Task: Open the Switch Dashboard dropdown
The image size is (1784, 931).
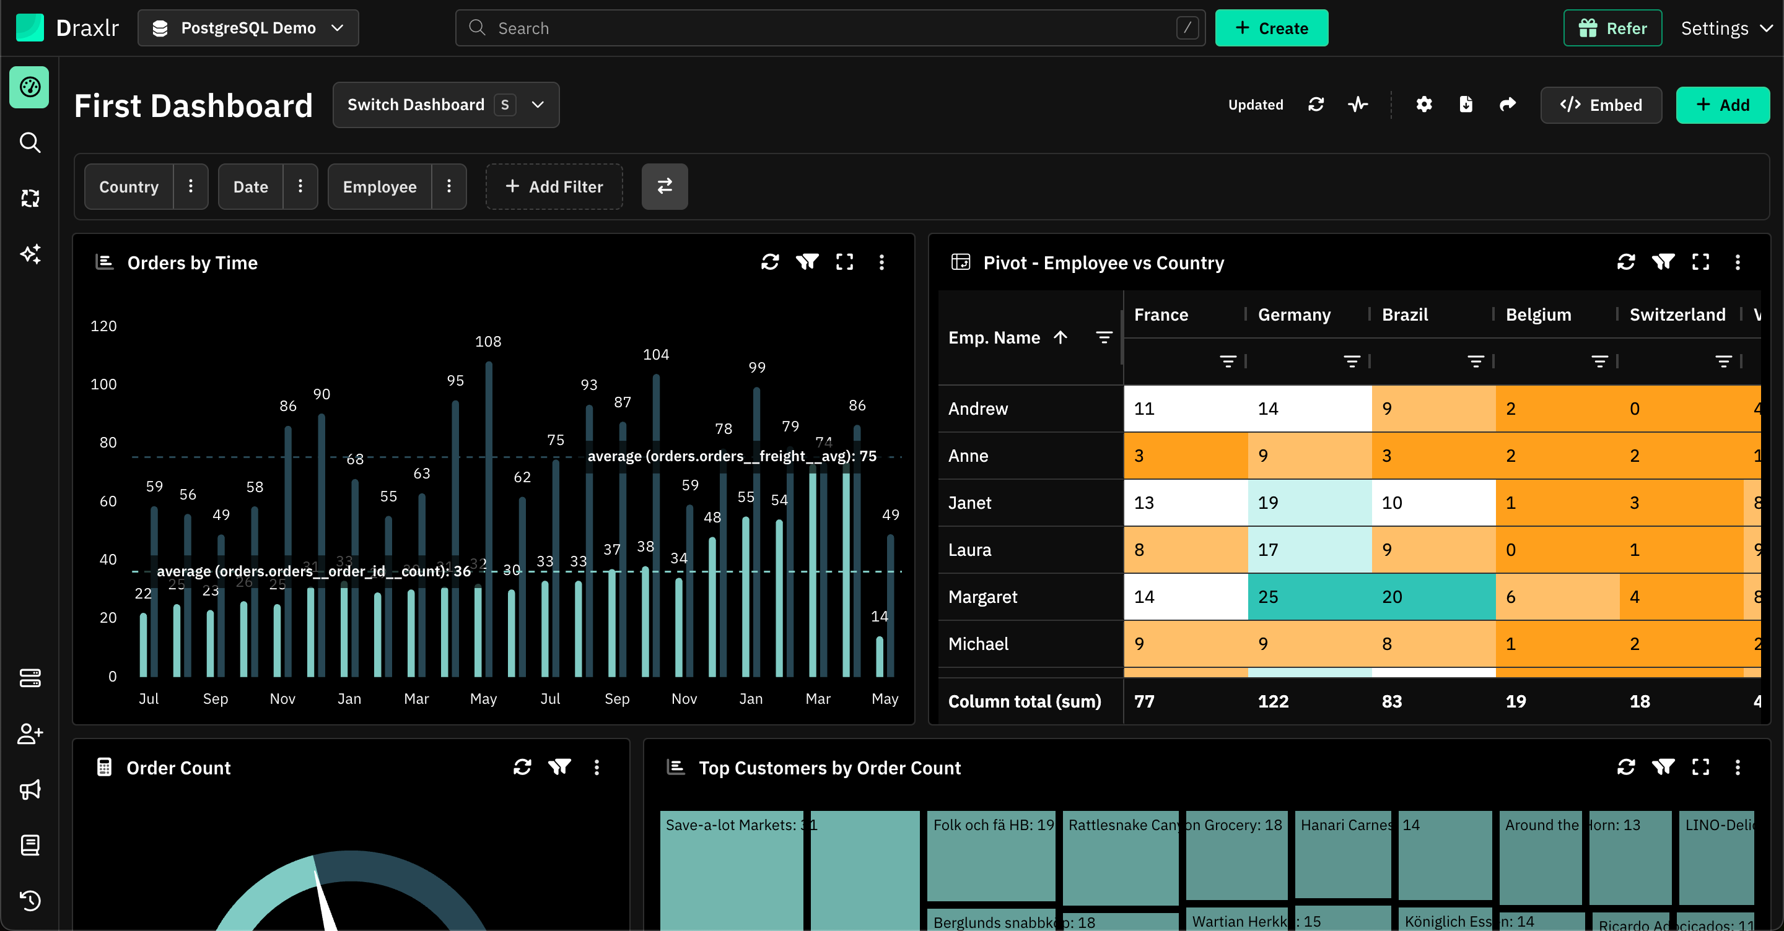Action: [445, 105]
